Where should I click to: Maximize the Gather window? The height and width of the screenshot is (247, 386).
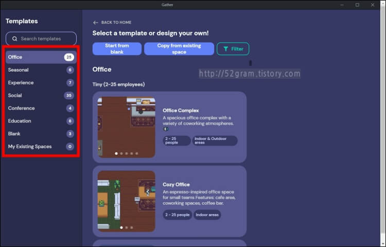(x=357, y=5)
